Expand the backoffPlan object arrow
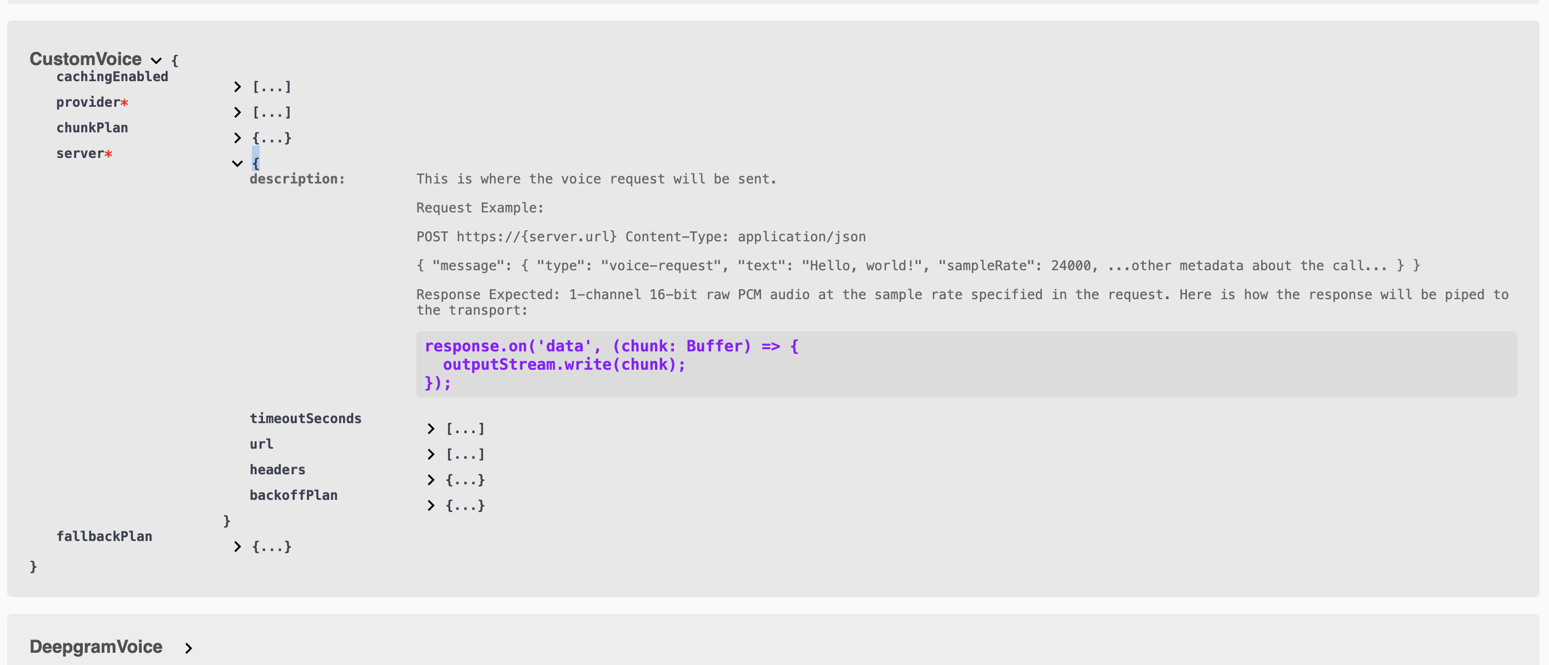The image size is (1549, 665). coord(430,505)
